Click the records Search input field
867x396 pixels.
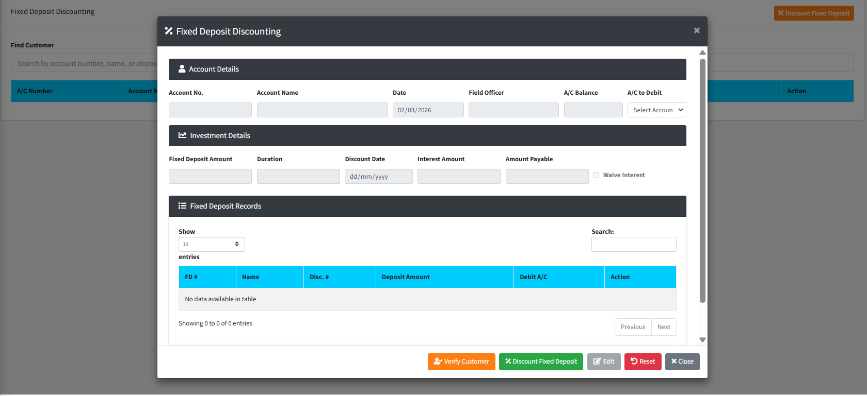(633, 245)
